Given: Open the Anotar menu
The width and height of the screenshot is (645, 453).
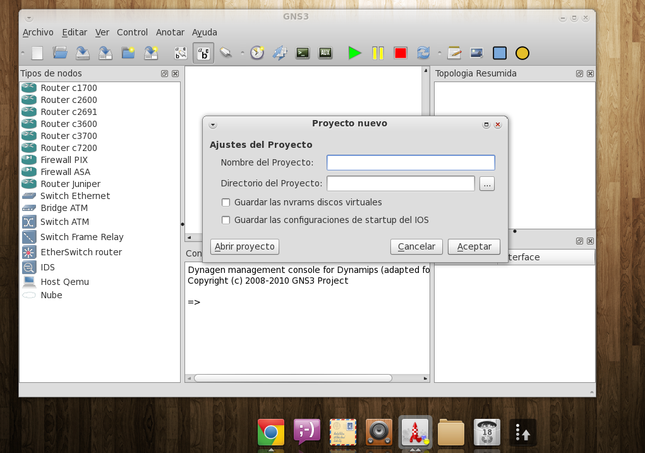Looking at the screenshot, I should 170,32.
